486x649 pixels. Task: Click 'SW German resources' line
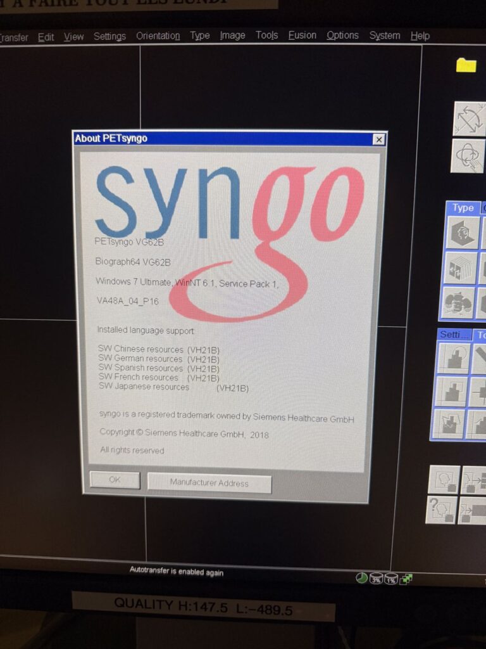coord(159,359)
